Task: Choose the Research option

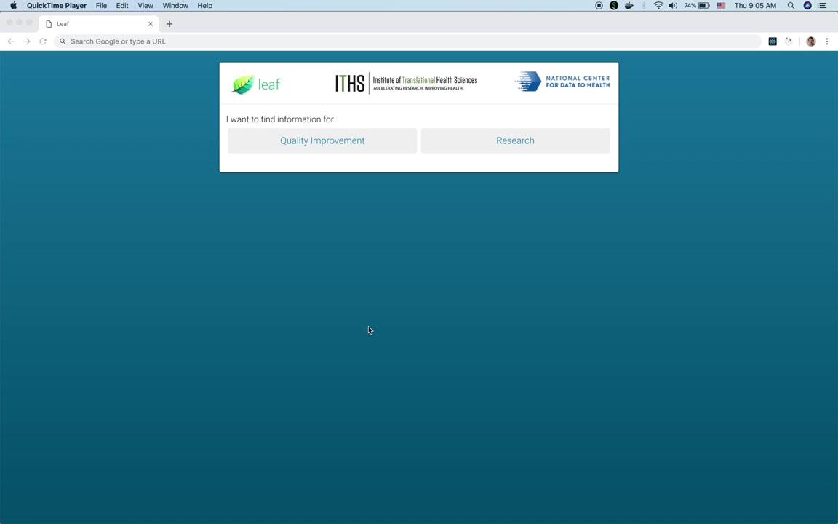Action: [515, 140]
